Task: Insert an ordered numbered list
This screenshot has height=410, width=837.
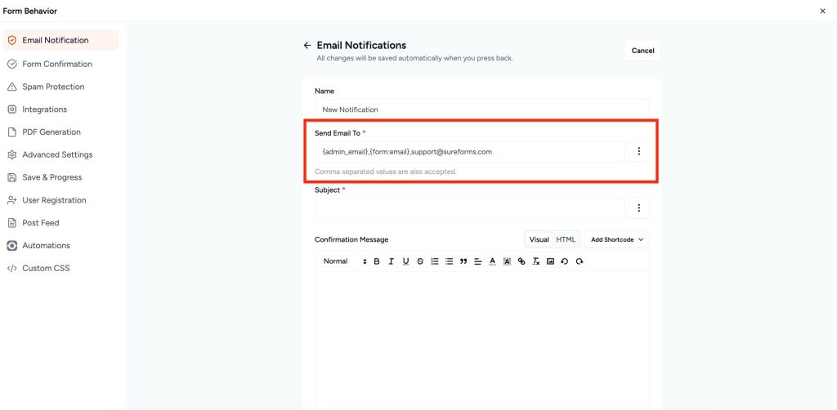Action: point(435,261)
